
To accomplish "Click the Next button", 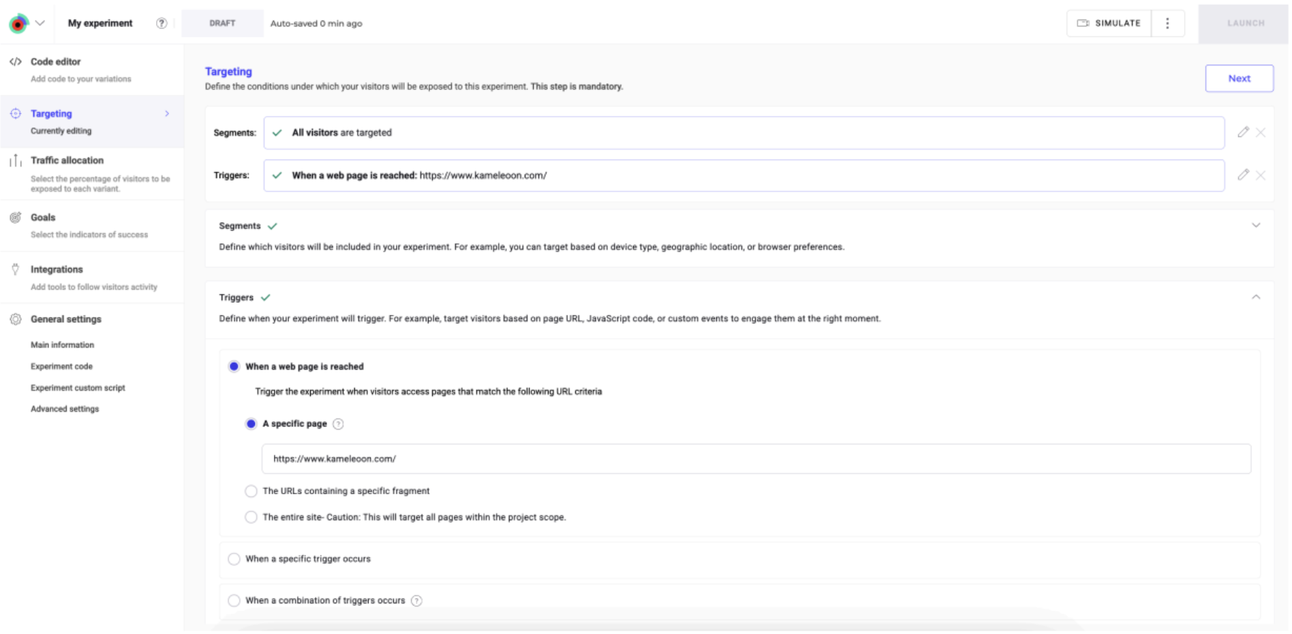I will [1238, 78].
